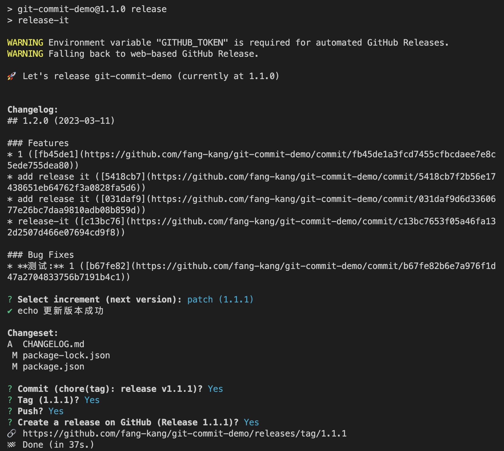Click CHANGELOG.md in the changeset list

[54, 344]
